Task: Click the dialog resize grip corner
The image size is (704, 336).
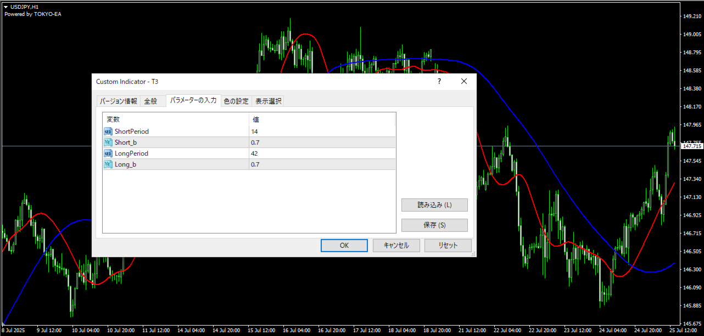Action: pos(472,254)
